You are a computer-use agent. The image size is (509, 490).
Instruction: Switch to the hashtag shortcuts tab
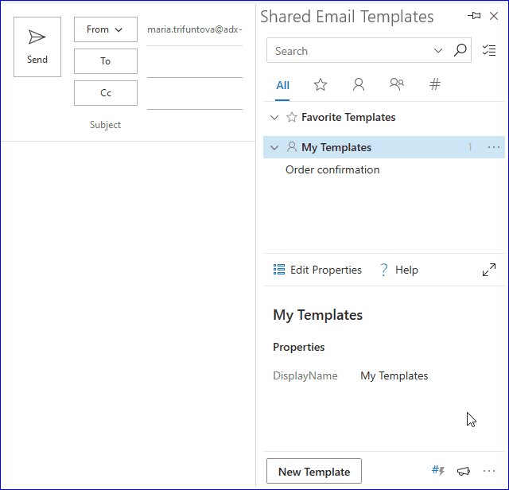(x=435, y=84)
